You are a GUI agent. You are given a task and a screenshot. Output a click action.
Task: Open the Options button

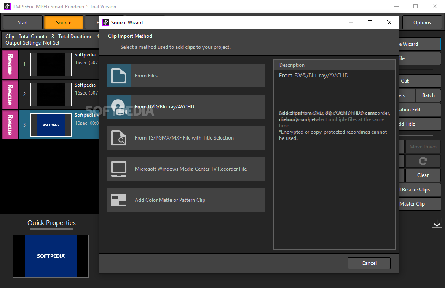pyautogui.click(x=422, y=22)
